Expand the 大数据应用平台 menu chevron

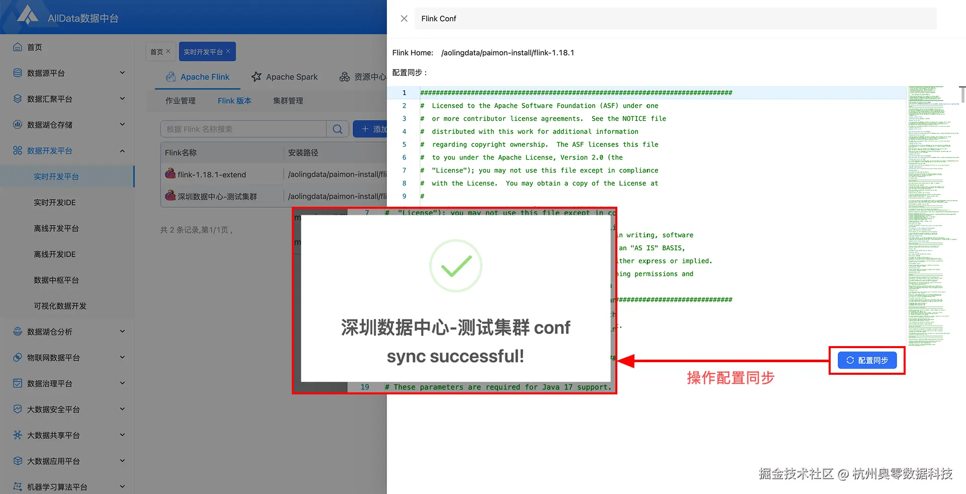pyautogui.click(x=122, y=461)
